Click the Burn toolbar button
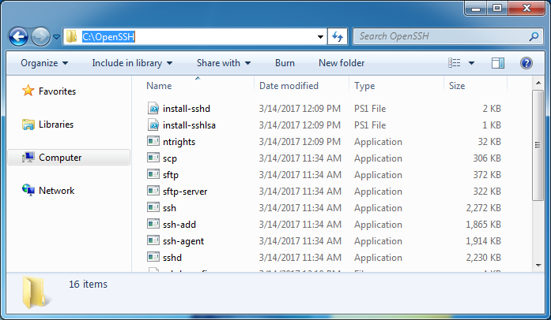The image size is (551, 320). [285, 63]
